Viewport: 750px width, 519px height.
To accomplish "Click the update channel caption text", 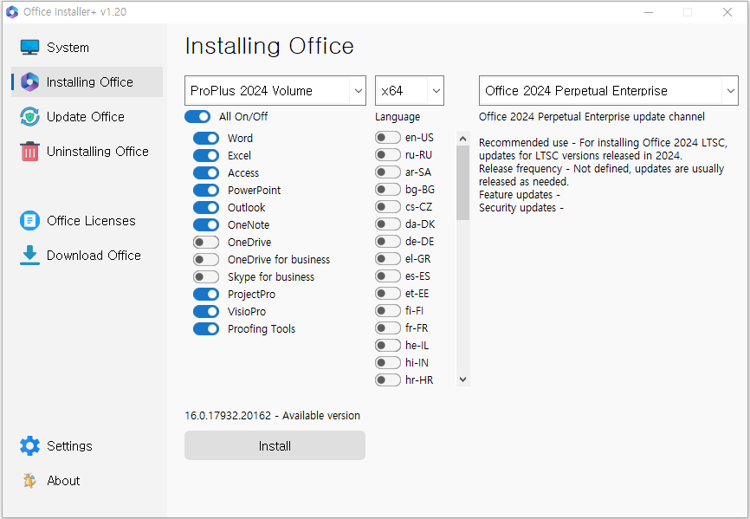I will [592, 117].
